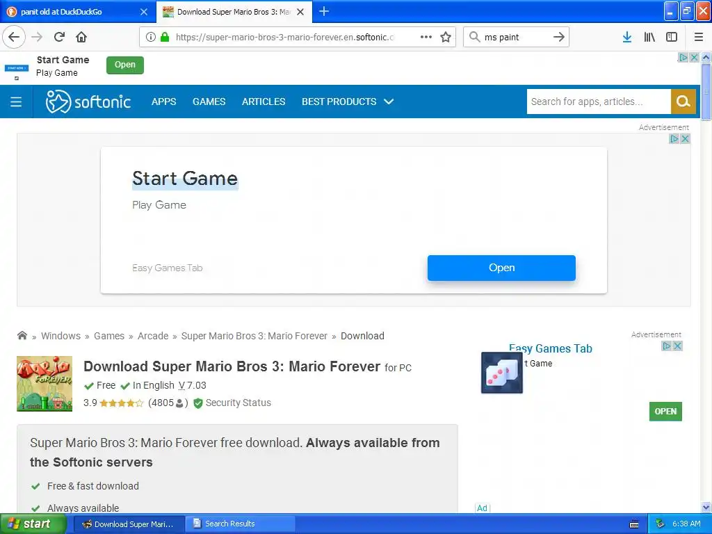This screenshot has height=534, width=712.
Task: Click the (4805) ratings count
Action: pyautogui.click(x=168, y=403)
